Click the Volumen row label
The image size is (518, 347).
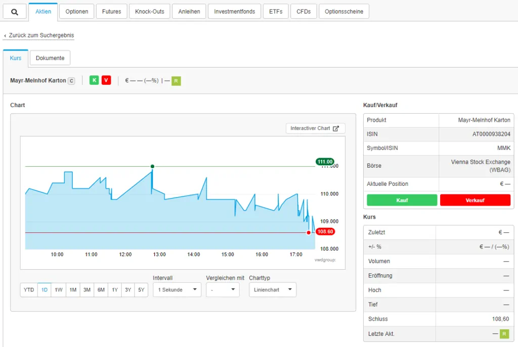click(x=379, y=261)
